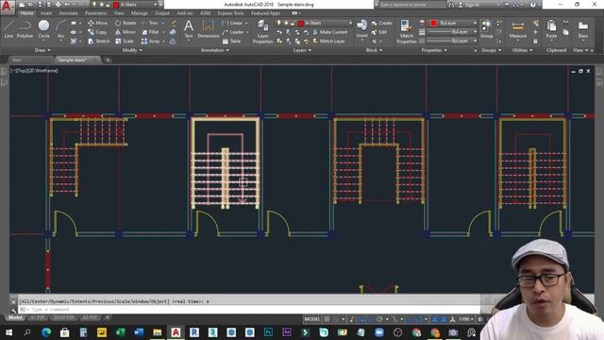The width and height of the screenshot is (604, 340).
Task: Open the Express Tools ribbon tab
Action: point(230,13)
